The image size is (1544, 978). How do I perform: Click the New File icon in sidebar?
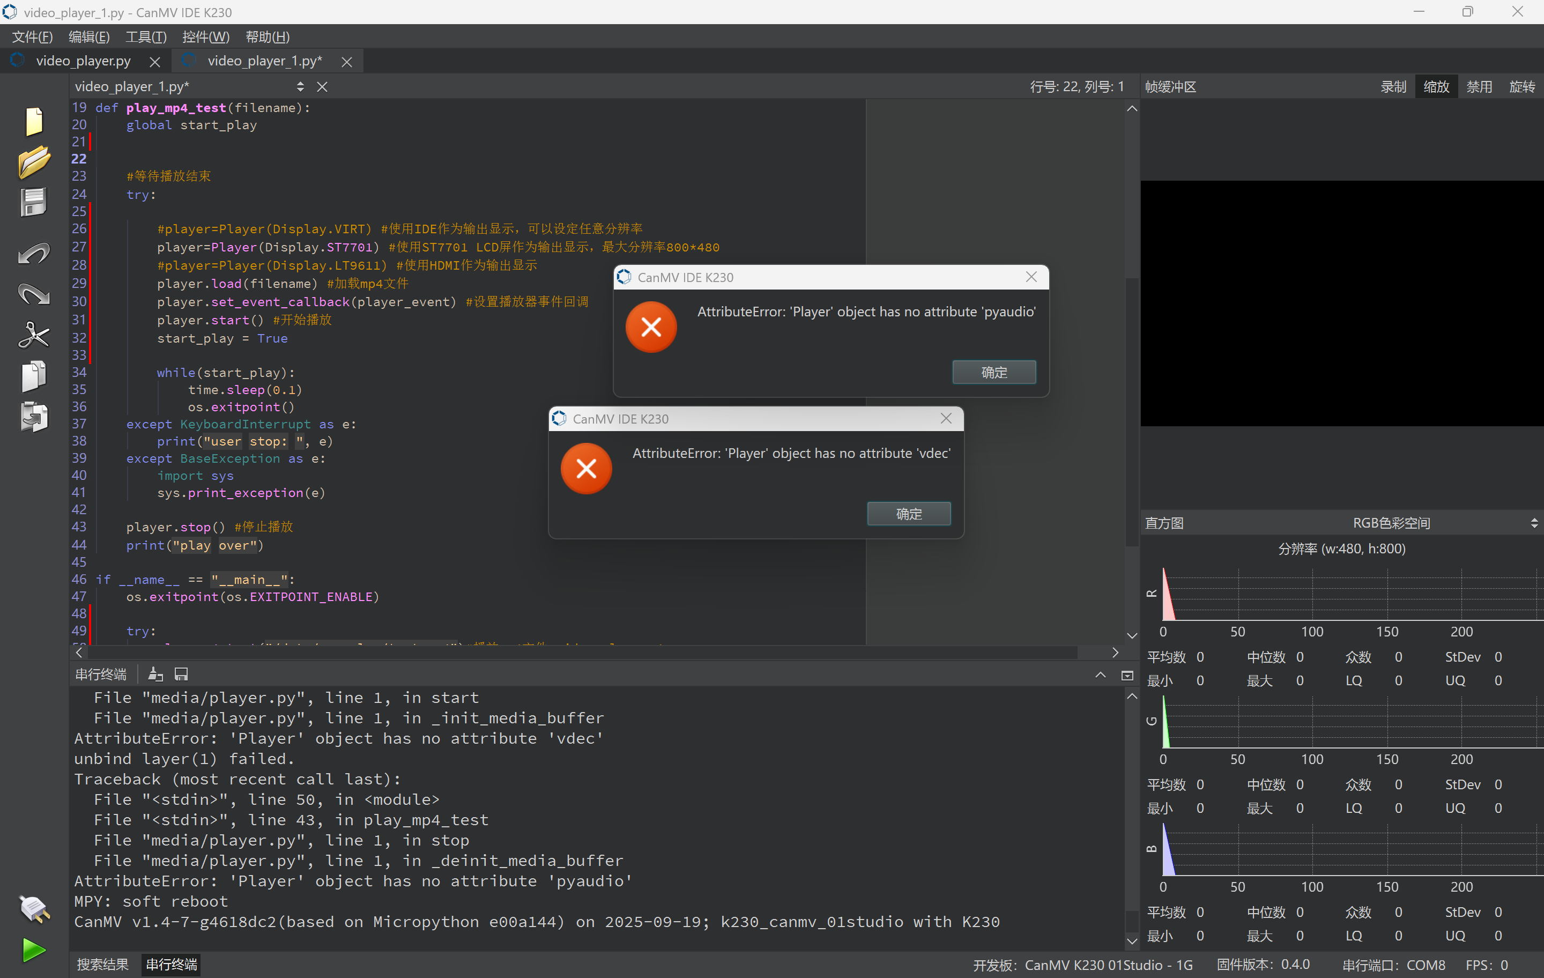[x=34, y=121]
